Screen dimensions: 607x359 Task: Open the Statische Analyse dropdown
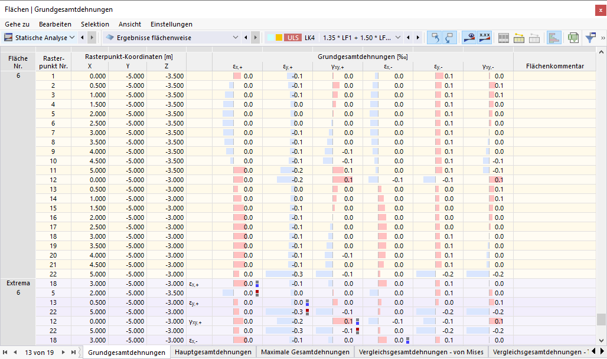72,38
